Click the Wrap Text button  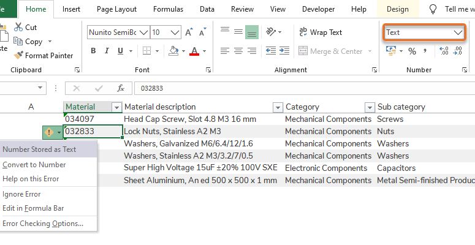(x=321, y=32)
